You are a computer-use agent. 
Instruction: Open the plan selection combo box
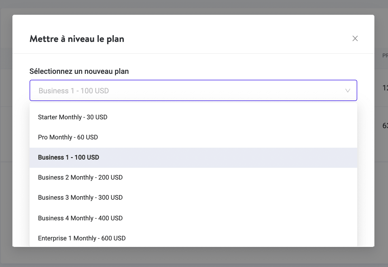(193, 90)
